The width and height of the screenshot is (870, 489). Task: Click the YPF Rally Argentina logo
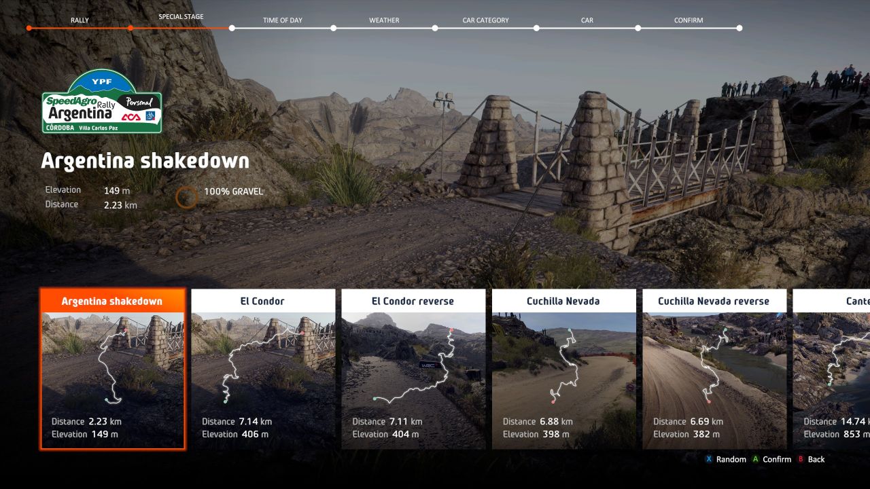[x=102, y=102]
